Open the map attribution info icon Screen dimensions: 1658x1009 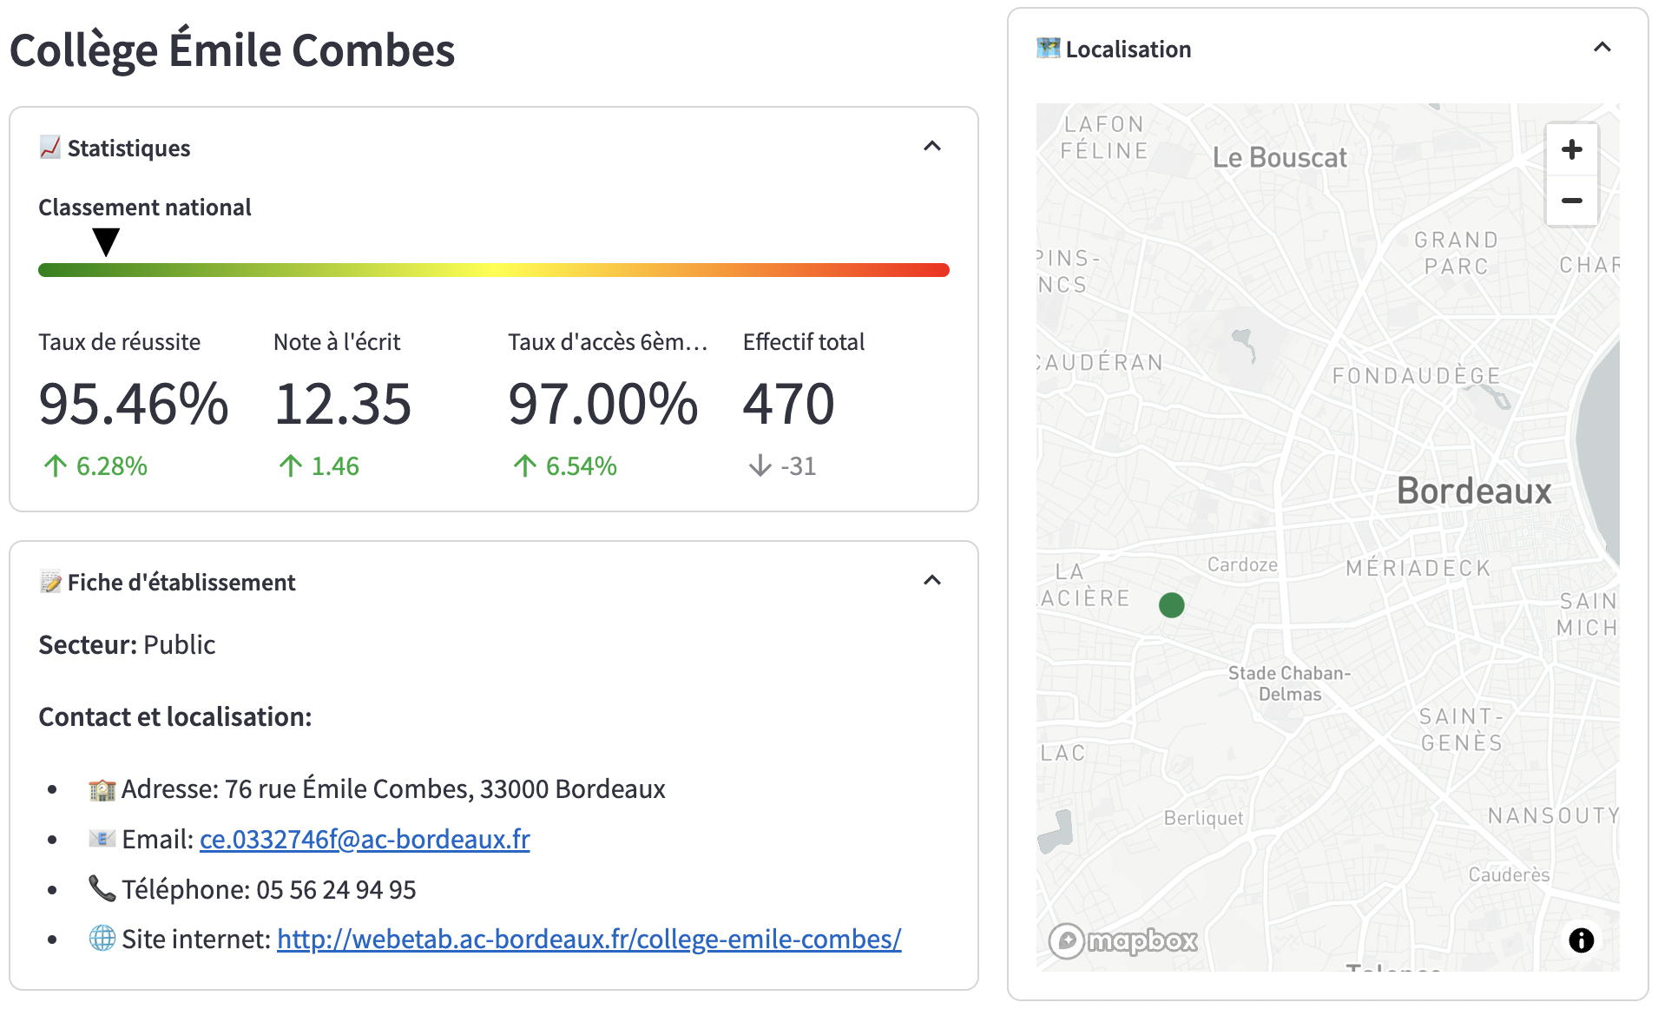(1582, 940)
